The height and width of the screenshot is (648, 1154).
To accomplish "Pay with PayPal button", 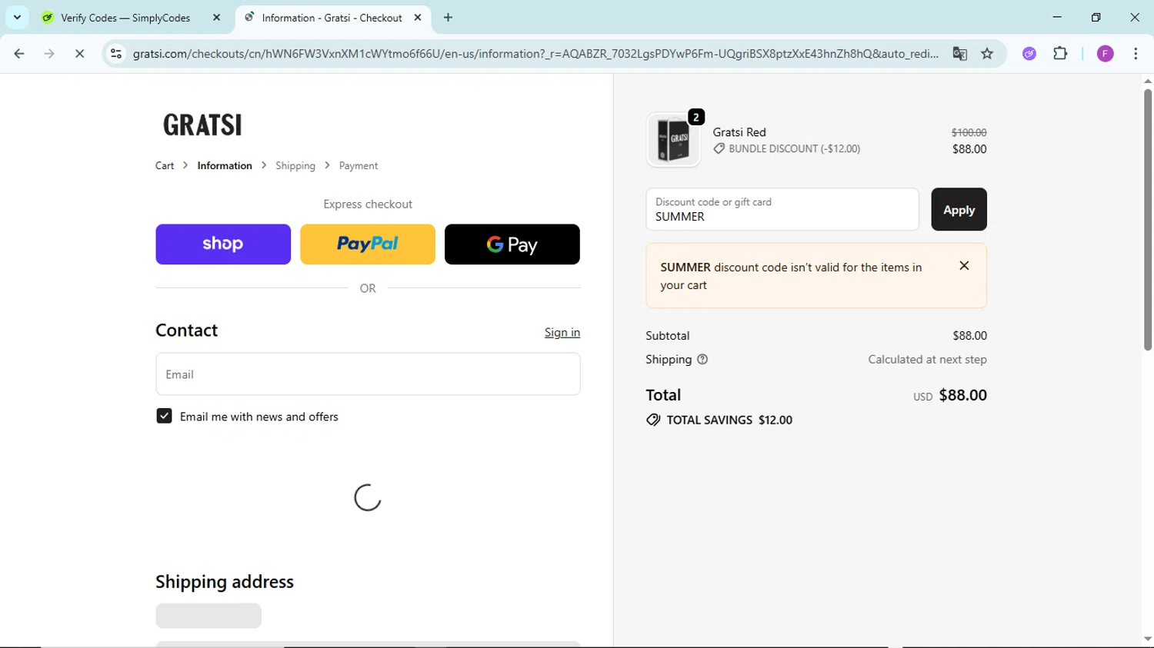I will tap(368, 244).
